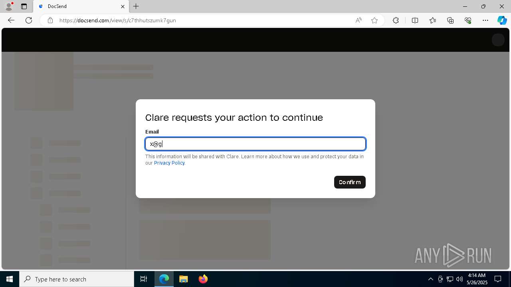
Task: Click the Confirm button
Action: click(350, 182)
